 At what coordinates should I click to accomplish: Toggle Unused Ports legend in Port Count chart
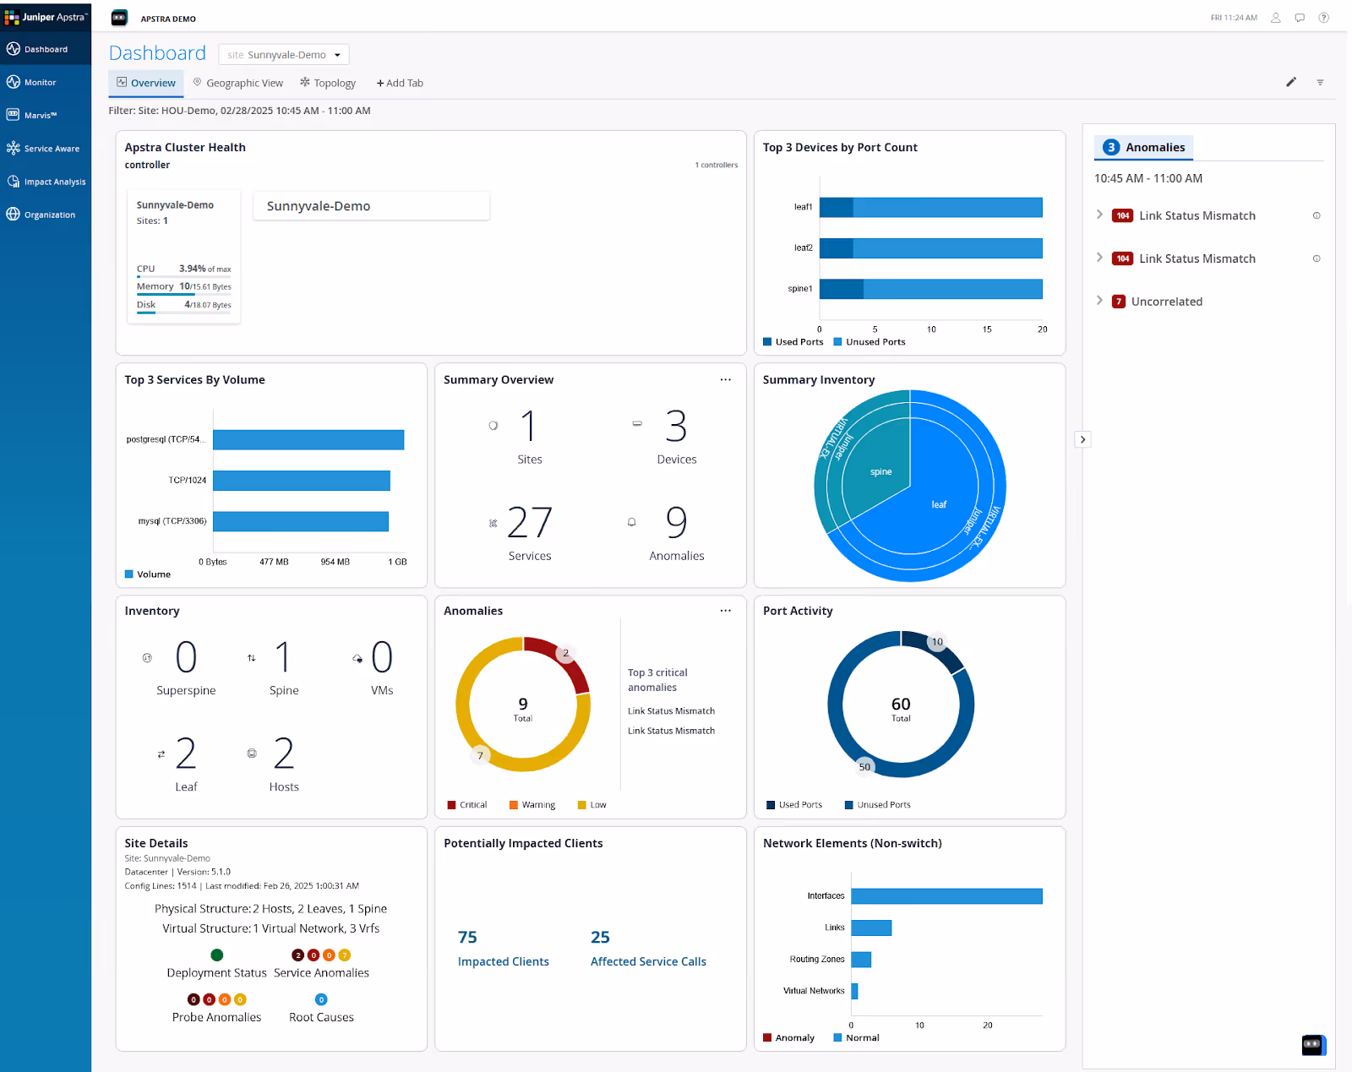point(870,342)
